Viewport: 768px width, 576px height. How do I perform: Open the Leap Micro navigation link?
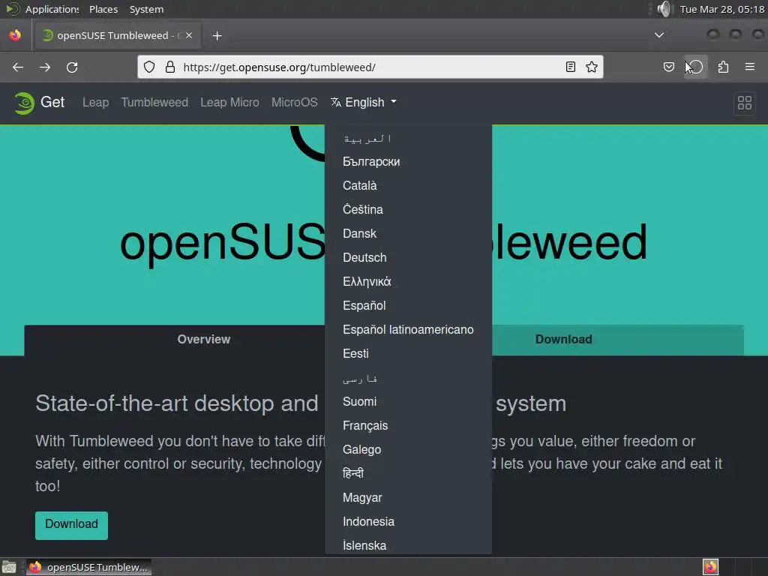click(229, 102)
